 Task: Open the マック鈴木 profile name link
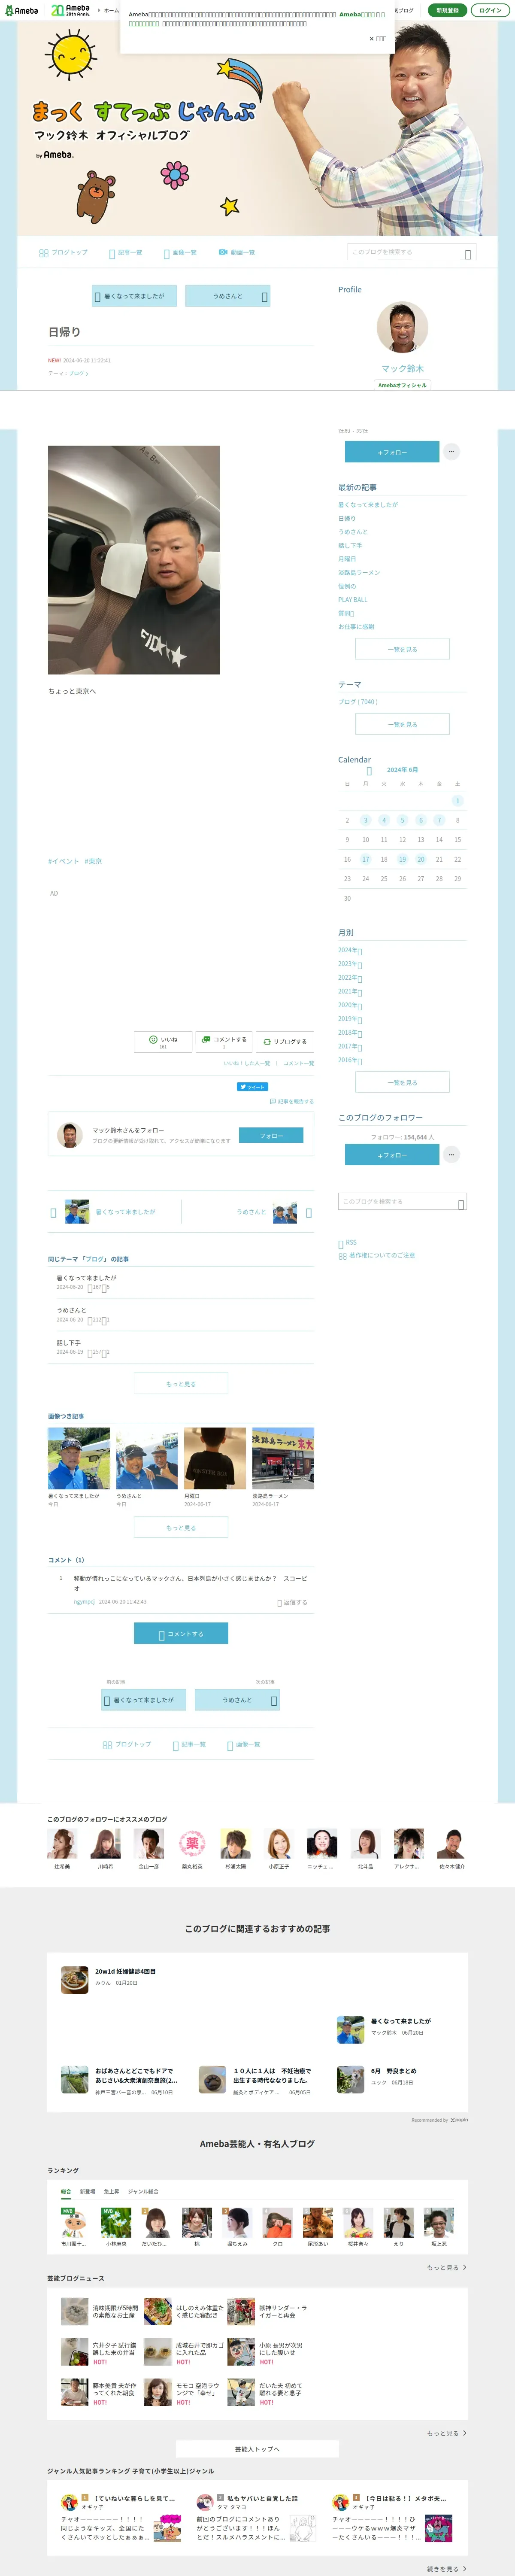pyautogui.click(x=402, y=368)
